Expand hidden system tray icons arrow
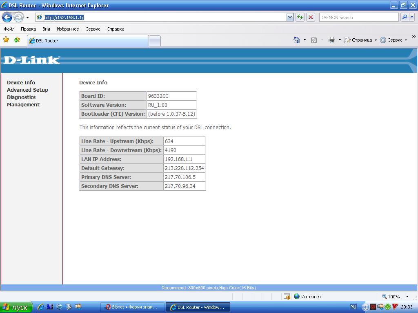This screenshot has width=418, height=313. pos(365,307)
